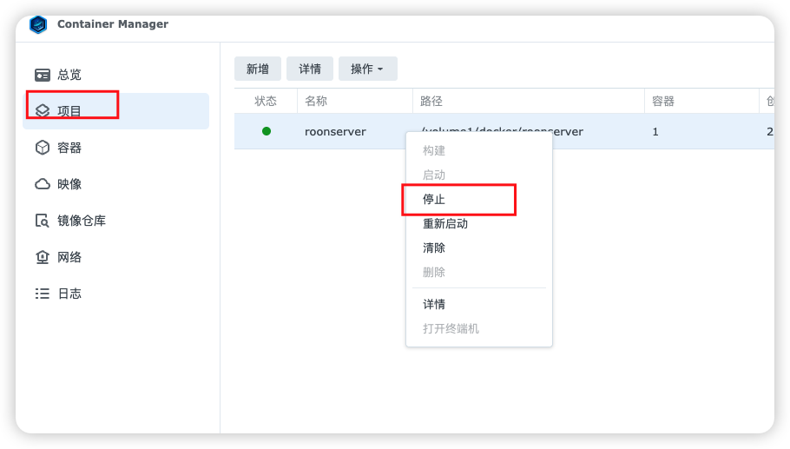Expand the 操作 action dropdown
The width and height of the screenshot is (790, 449).
pyautogui.click(x=368, y=69)
